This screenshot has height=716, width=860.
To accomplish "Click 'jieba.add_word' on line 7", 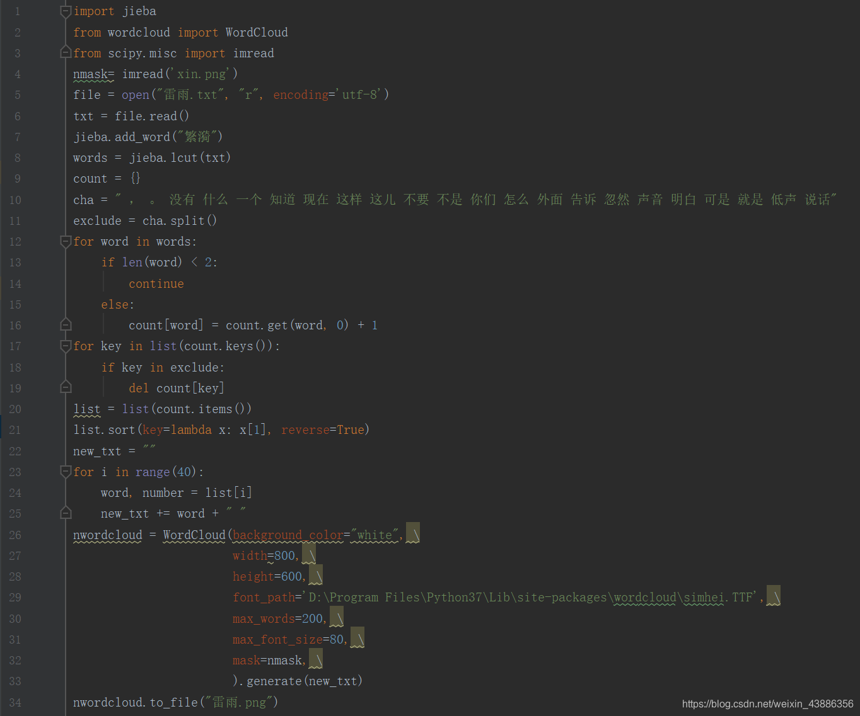I will point(122,137).
